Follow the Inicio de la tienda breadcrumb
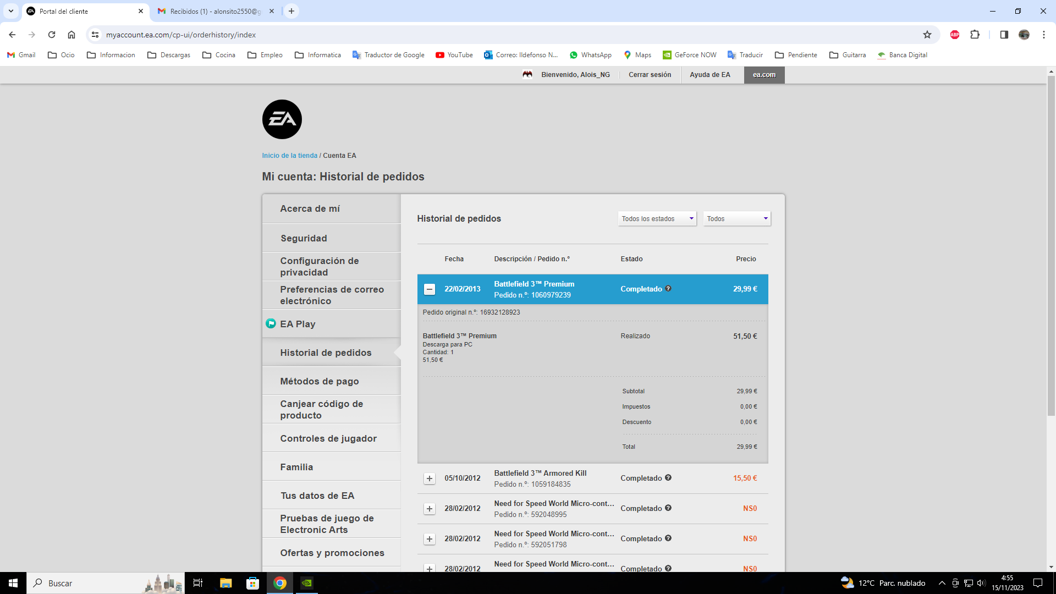 [x=289, y=156]
